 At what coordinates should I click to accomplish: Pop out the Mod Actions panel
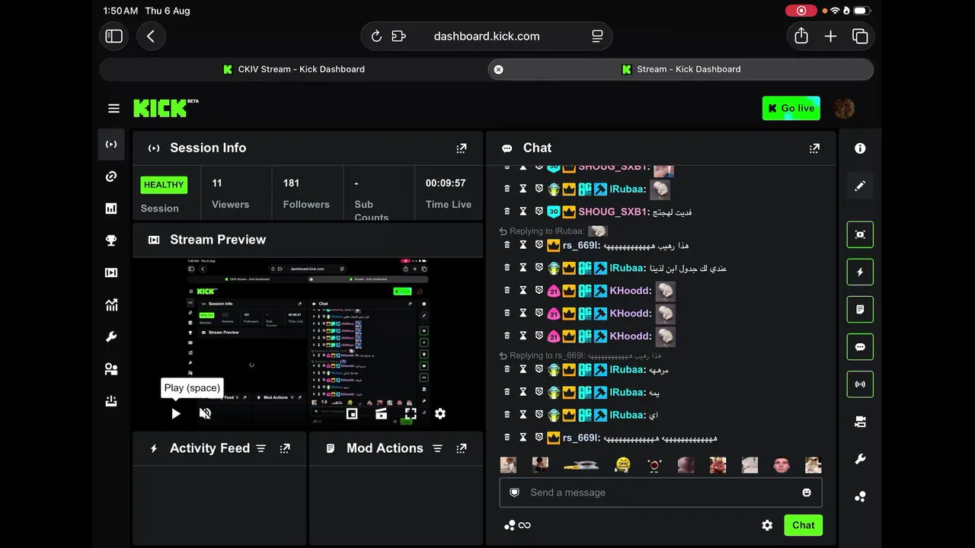462,448
